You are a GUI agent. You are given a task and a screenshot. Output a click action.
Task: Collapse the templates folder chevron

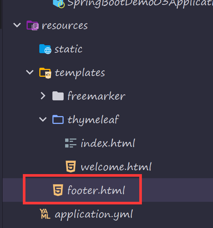[x=30, y=72]
